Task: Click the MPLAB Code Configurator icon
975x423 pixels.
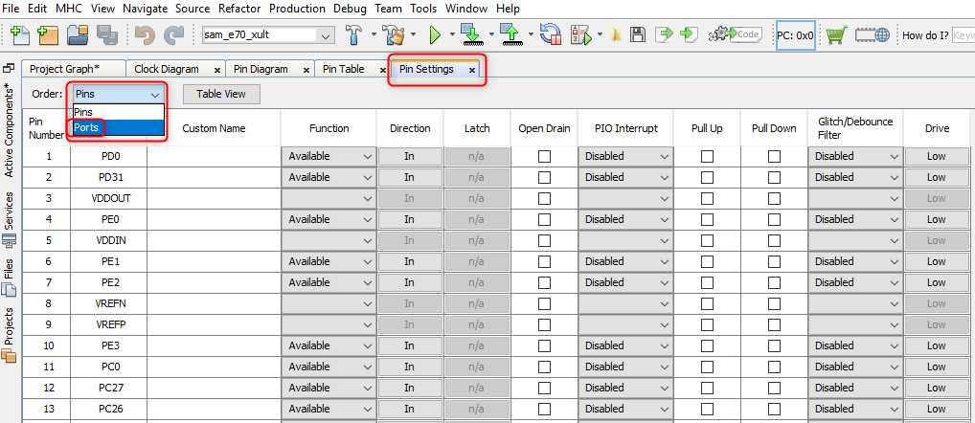Action: coord(736,35)
